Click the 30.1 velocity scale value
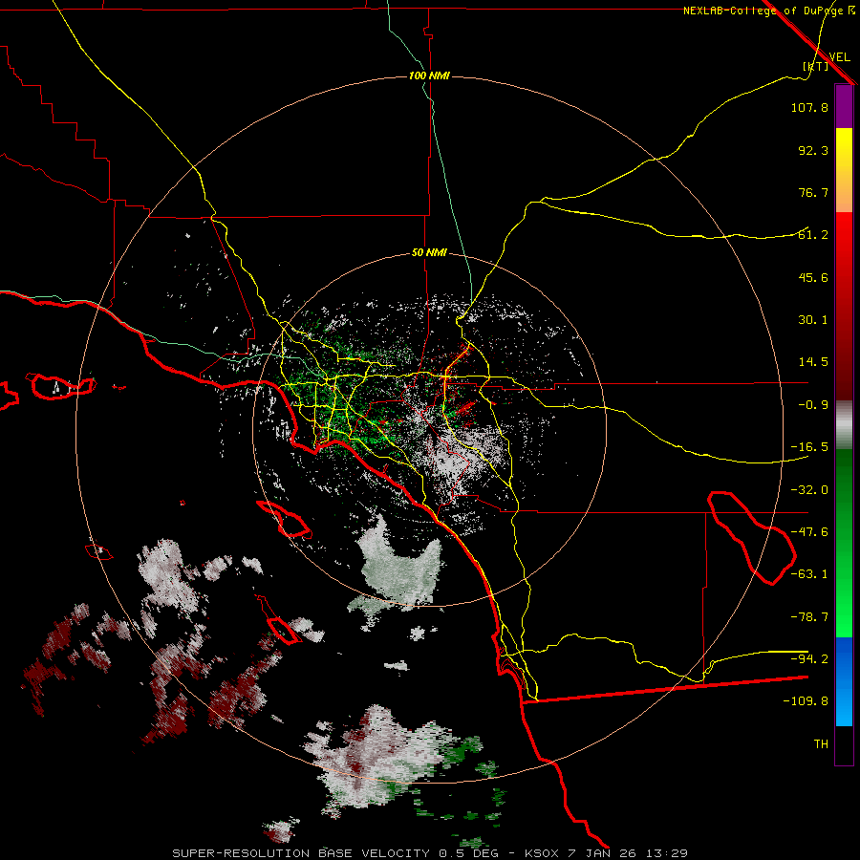This screenshot has height=860, width=860. point(813,320)
